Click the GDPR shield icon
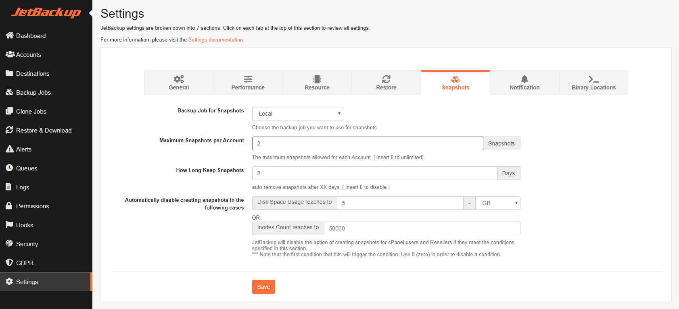Image resolution: width=679 pixels, height=309 pixels. coord(9,263)
